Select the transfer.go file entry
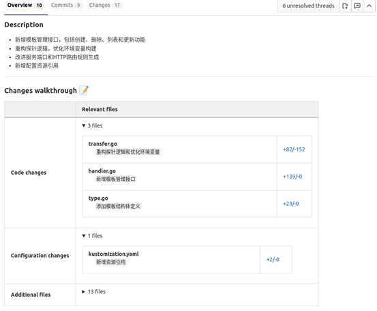The height and width of the screenshot is (311, 377). tap(103, 144)
